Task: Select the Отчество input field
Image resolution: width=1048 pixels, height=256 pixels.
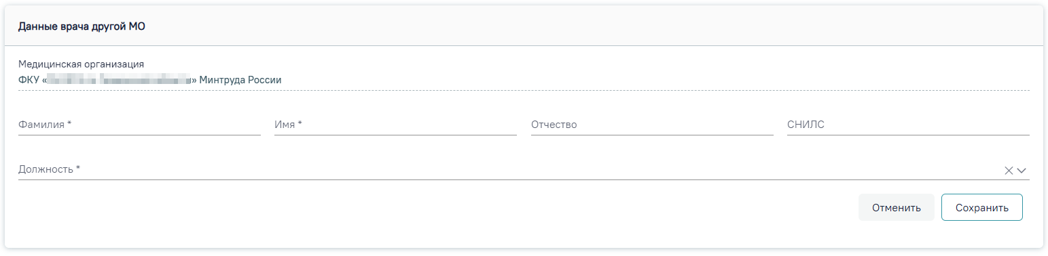Action: coord(652,125)
